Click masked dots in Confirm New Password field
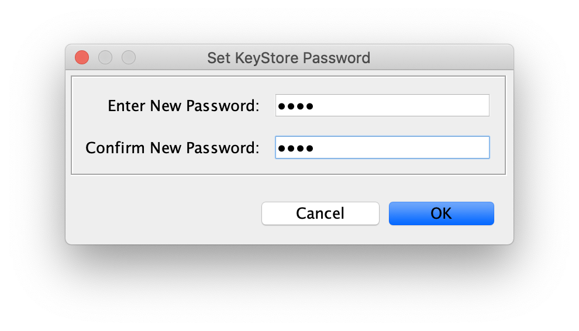The width and height of the screenshot is (579, 331). (295, 149)
